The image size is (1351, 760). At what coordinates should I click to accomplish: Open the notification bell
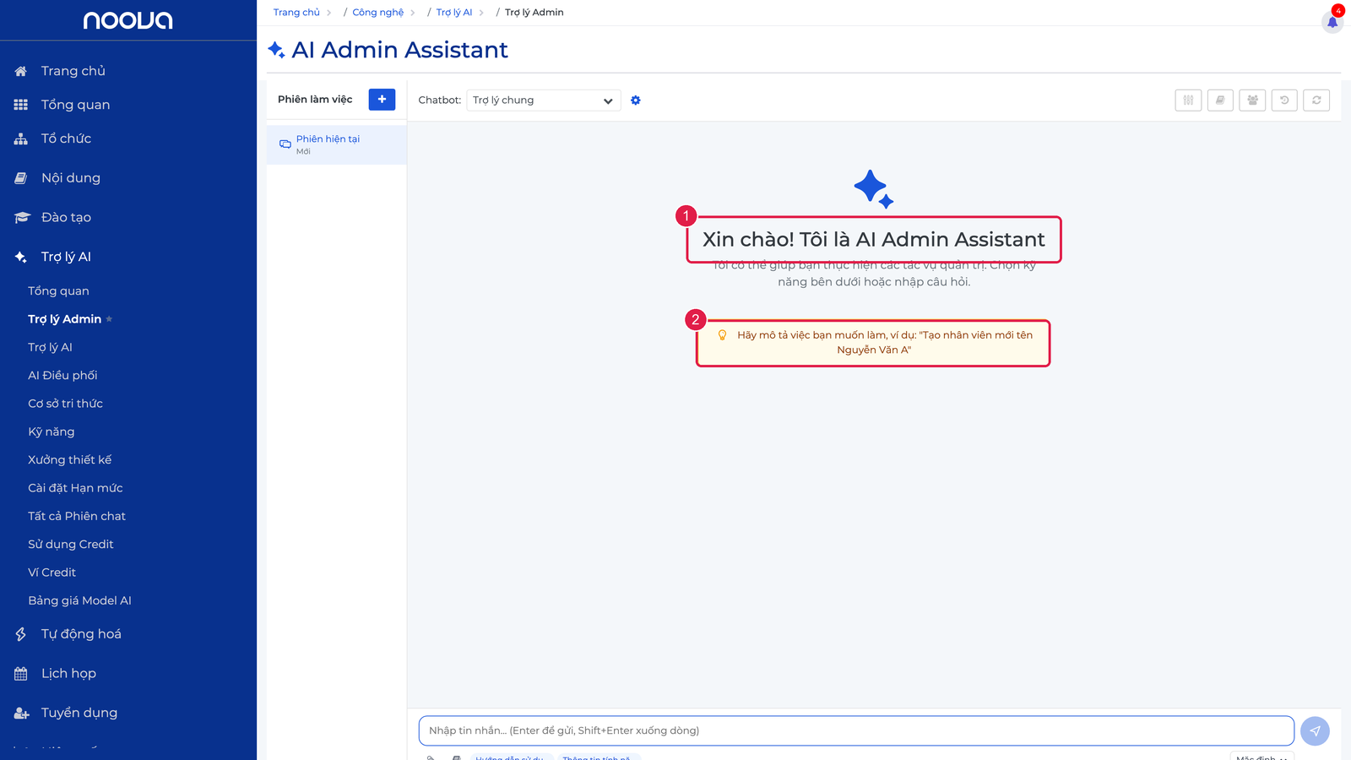[1332, 21]
